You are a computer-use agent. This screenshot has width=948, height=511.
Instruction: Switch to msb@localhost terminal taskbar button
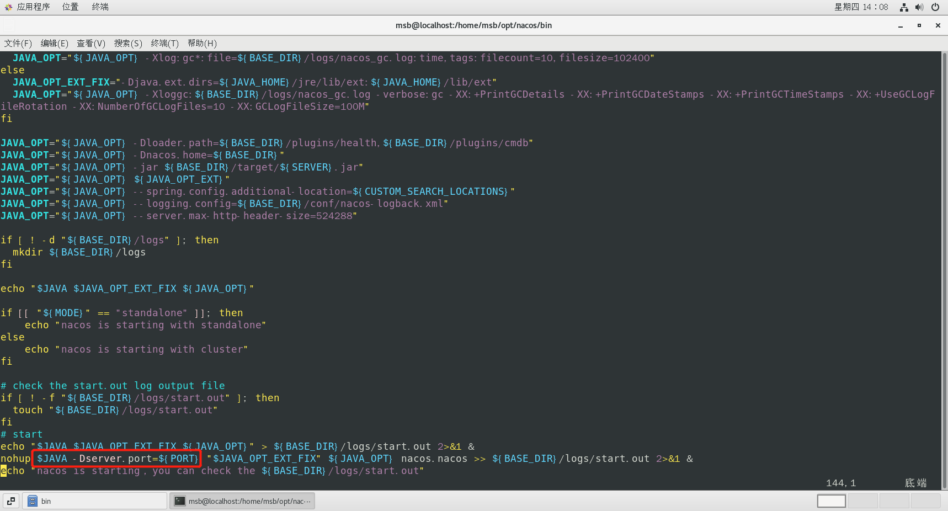click(x=242, y=501)
